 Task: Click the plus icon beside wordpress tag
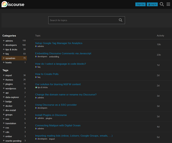point(4,88)
